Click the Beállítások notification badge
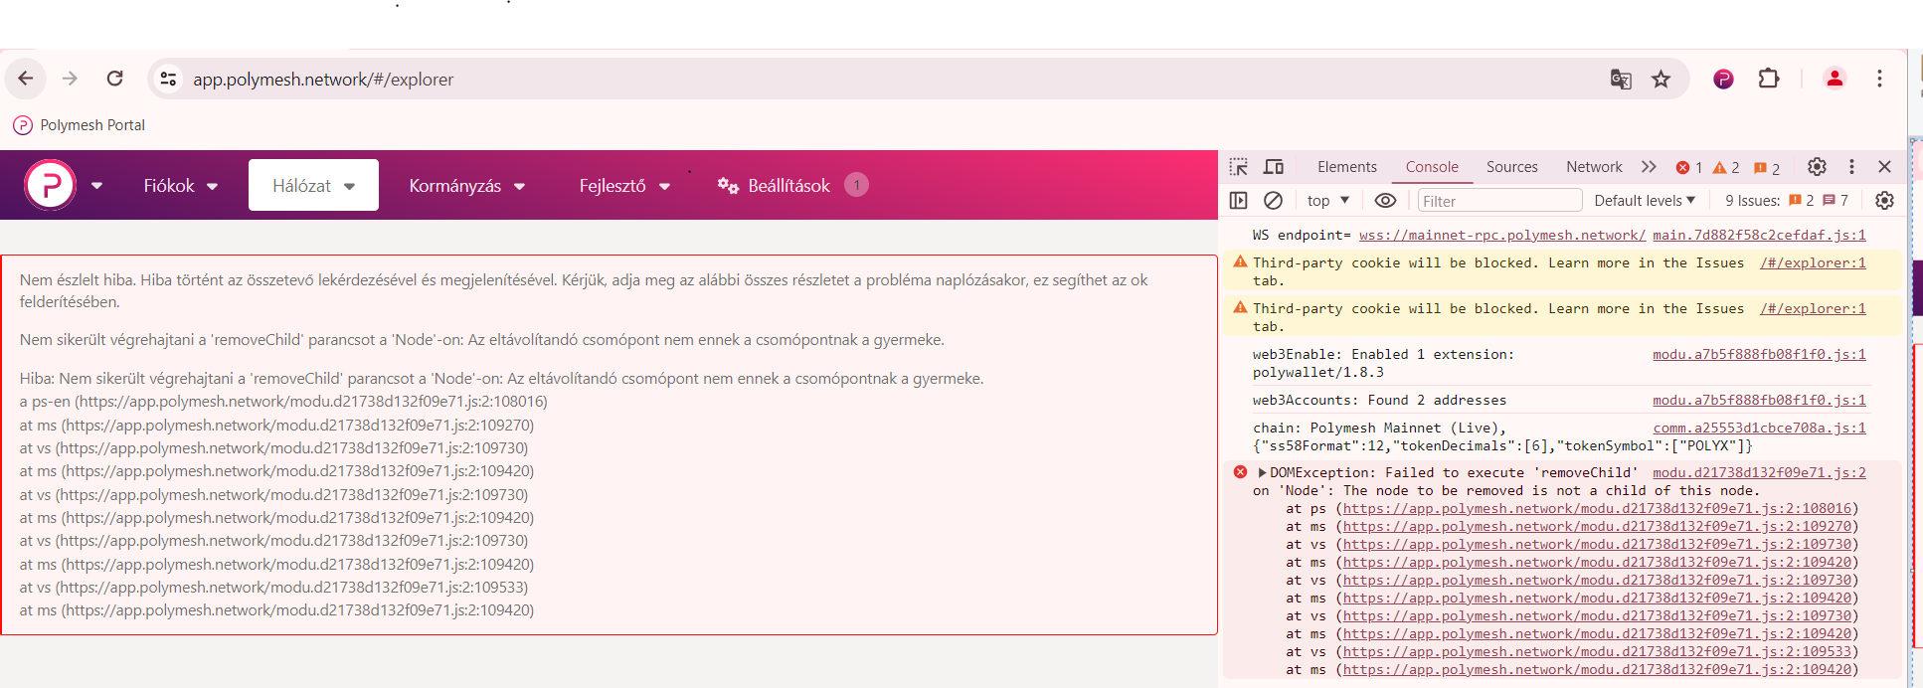The image size is (1923, 688). 856,185
